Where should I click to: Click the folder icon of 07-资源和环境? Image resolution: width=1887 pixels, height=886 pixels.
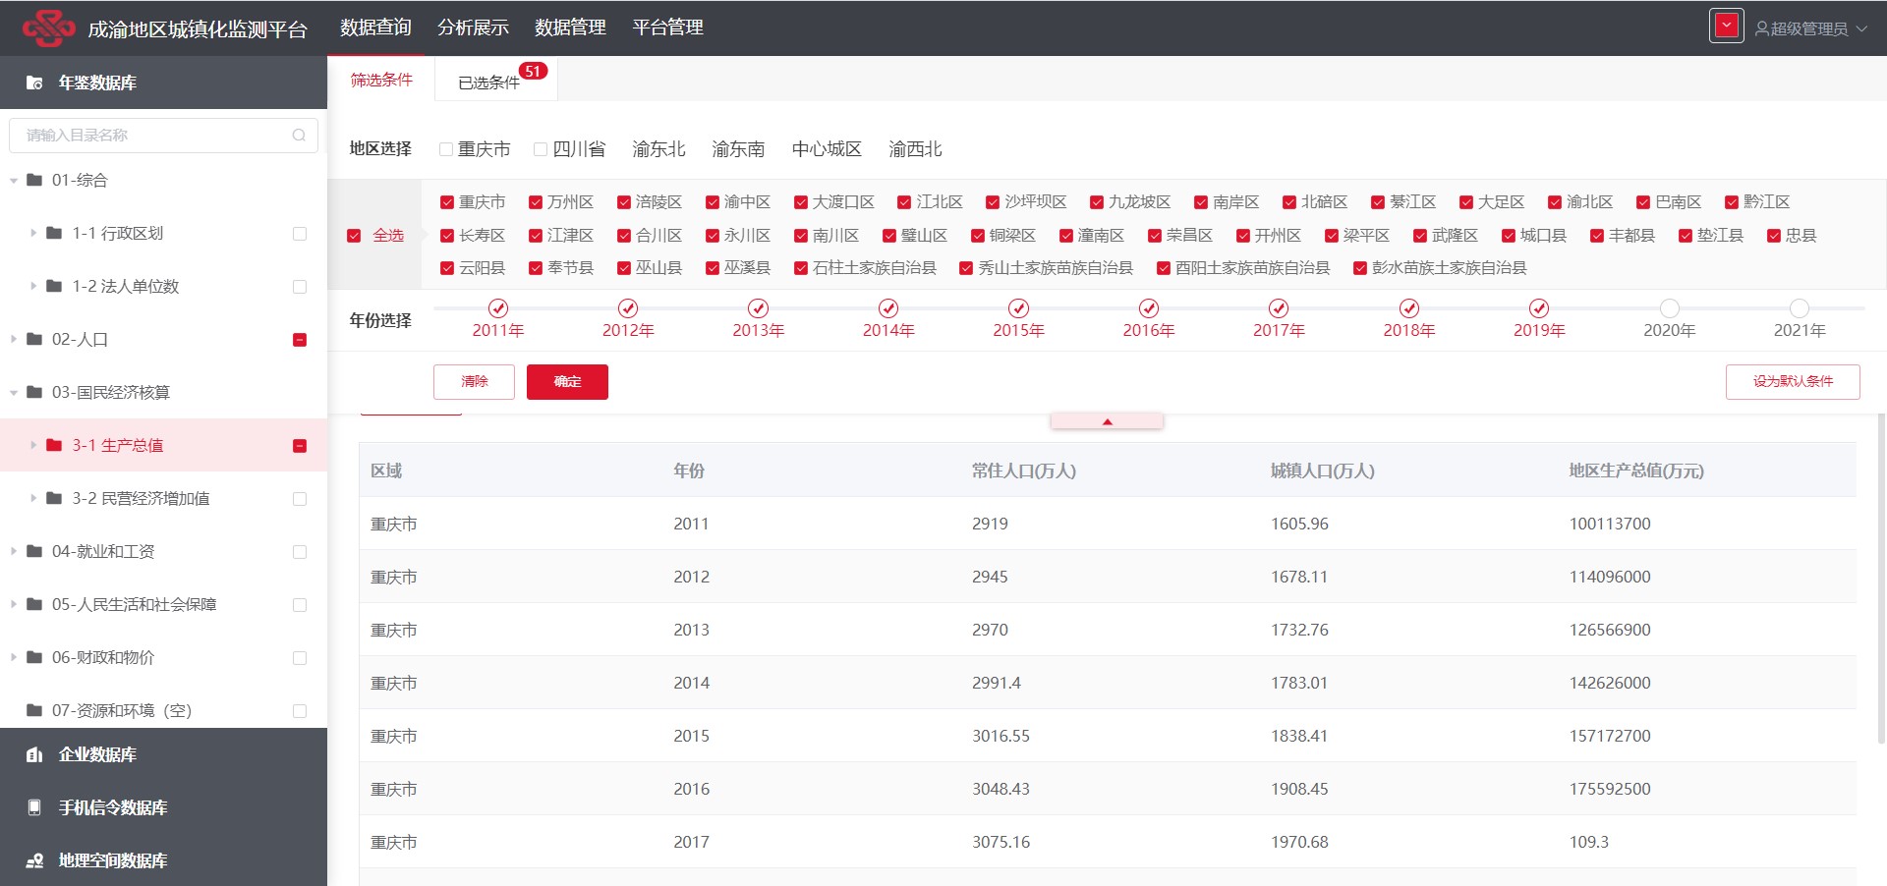click(x=34, y=710)
